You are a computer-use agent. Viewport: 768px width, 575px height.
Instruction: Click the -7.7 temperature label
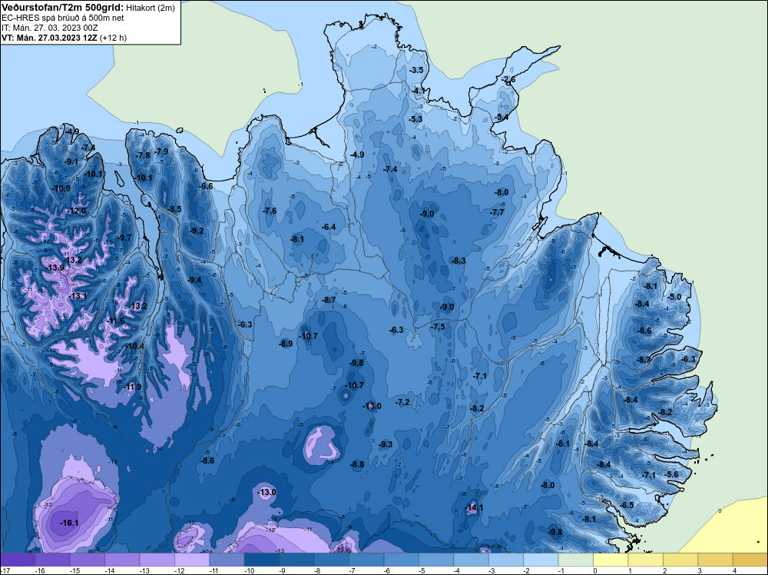497,212
